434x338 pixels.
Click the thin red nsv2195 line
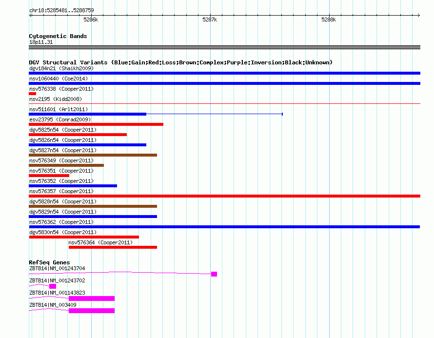224,104
